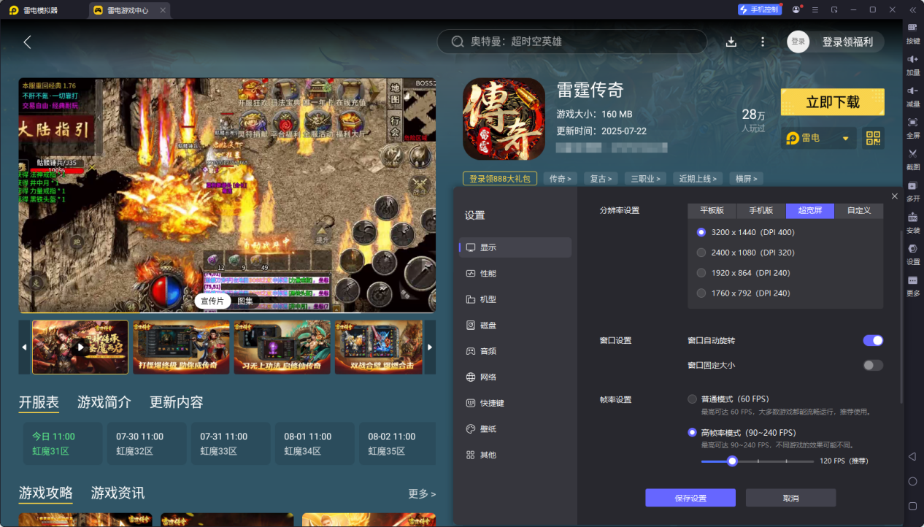Toggle the 窗口固定大小 switch
Viewport: 924px width, 527px height.
pyautogui.click(x=873, y=365)
